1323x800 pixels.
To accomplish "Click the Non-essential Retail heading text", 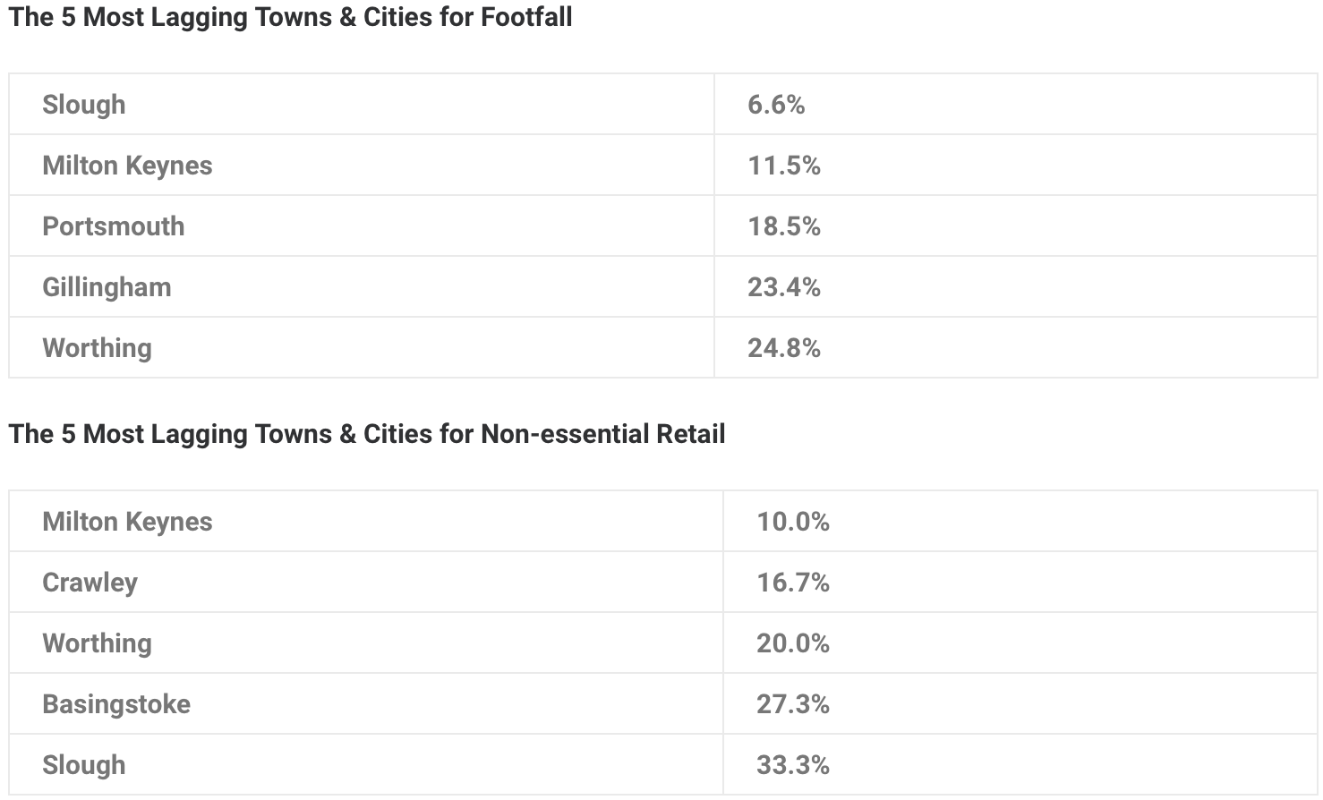I will 367,434.
